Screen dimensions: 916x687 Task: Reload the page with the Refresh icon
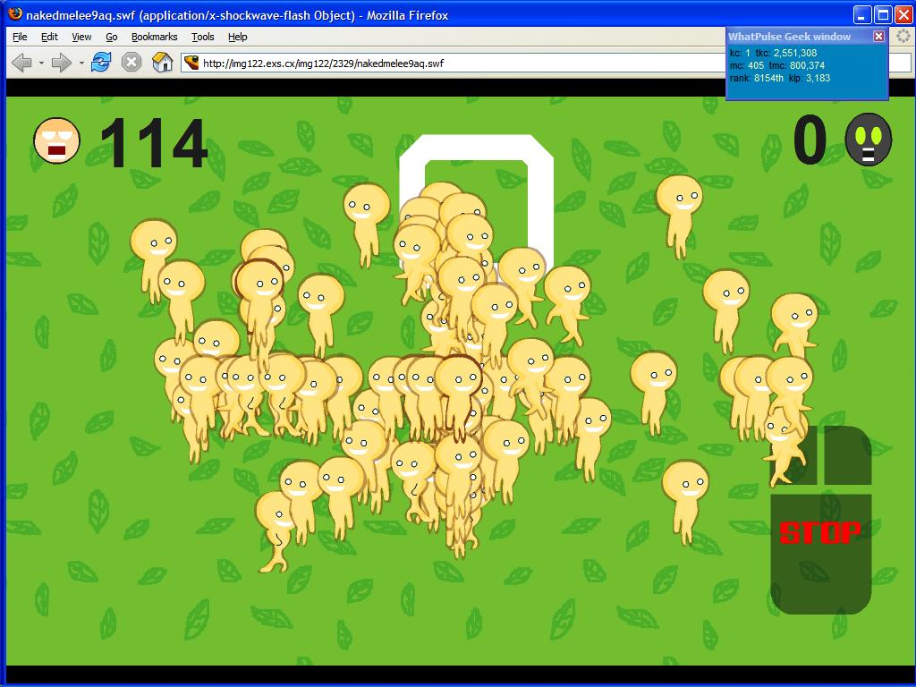(x=101, y=63)
